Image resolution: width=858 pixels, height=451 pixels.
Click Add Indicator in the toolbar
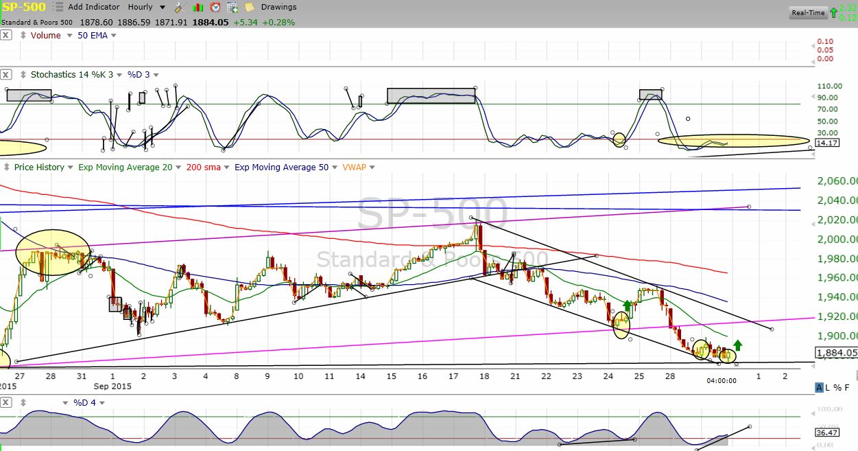click(94, 7)
